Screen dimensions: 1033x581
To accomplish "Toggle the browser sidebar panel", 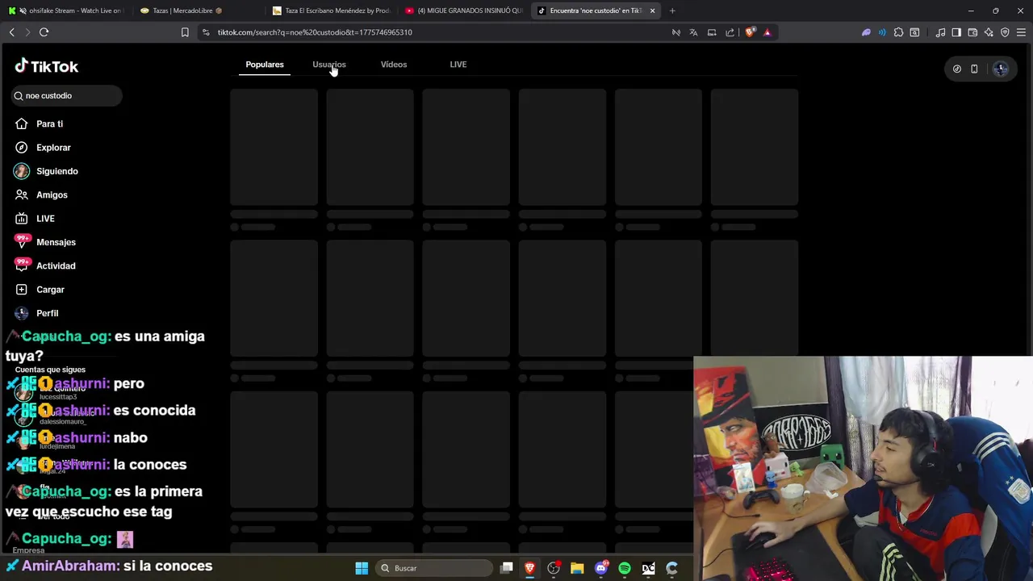I will (956, 32).
